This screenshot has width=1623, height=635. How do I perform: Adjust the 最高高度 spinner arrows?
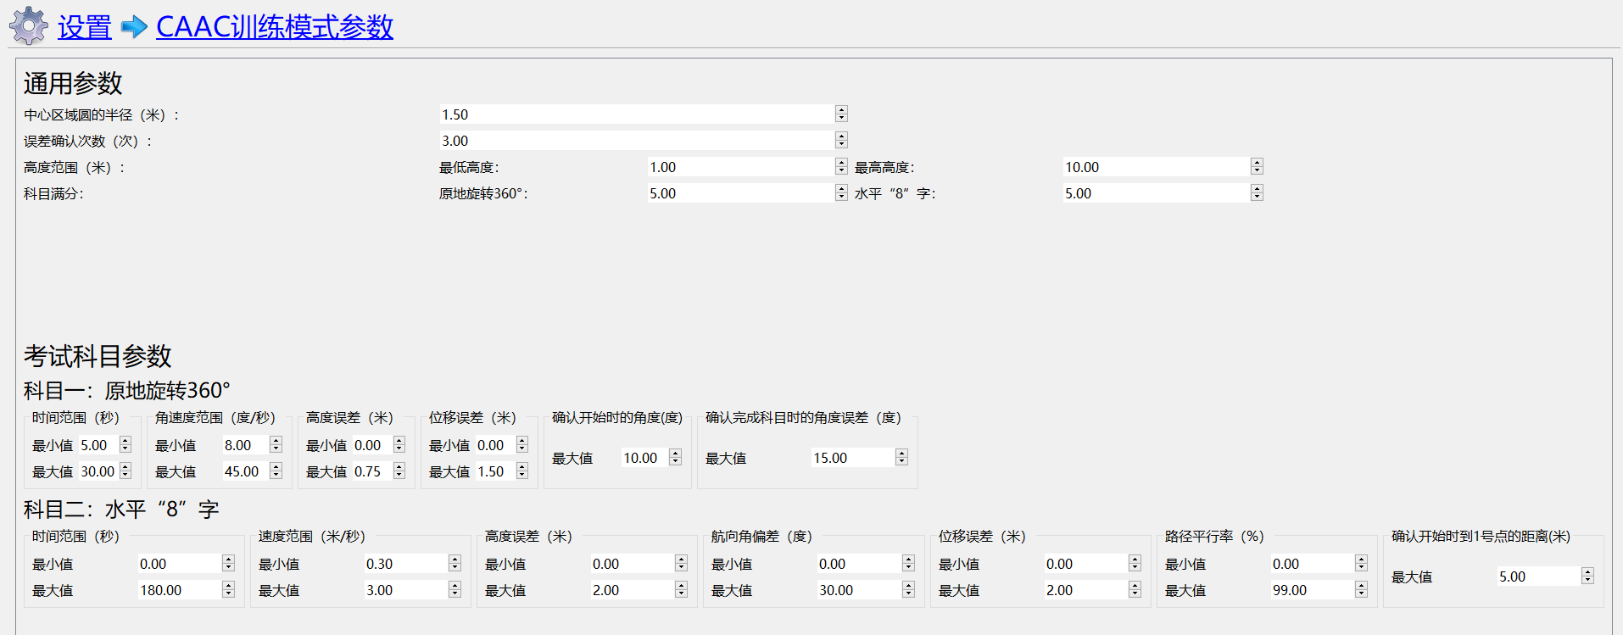(1257, 167)
